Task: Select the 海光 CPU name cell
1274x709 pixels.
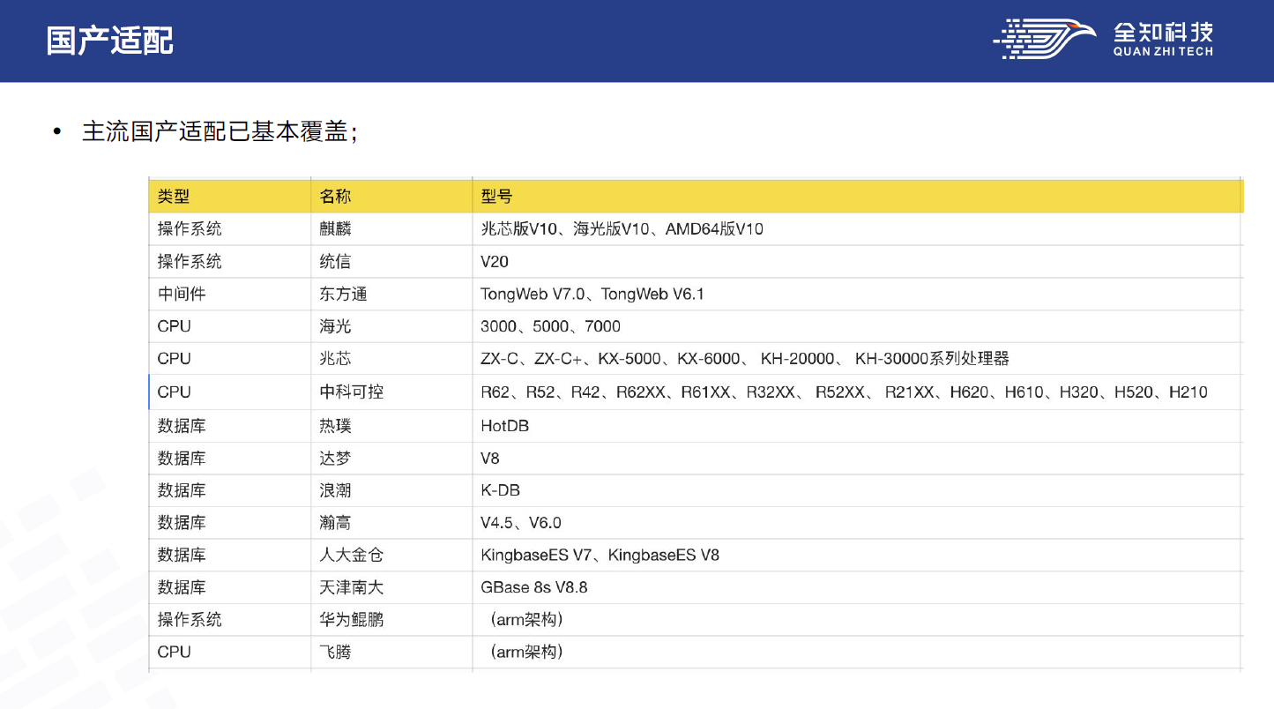Action: click(335, 326)
